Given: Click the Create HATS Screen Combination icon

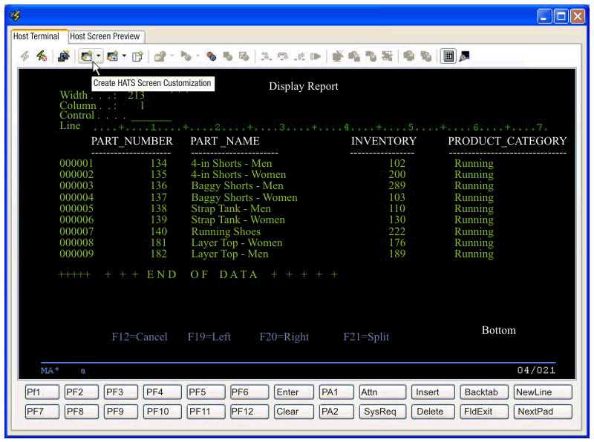Looking at the screenshot, I should (x=112, y=56).
